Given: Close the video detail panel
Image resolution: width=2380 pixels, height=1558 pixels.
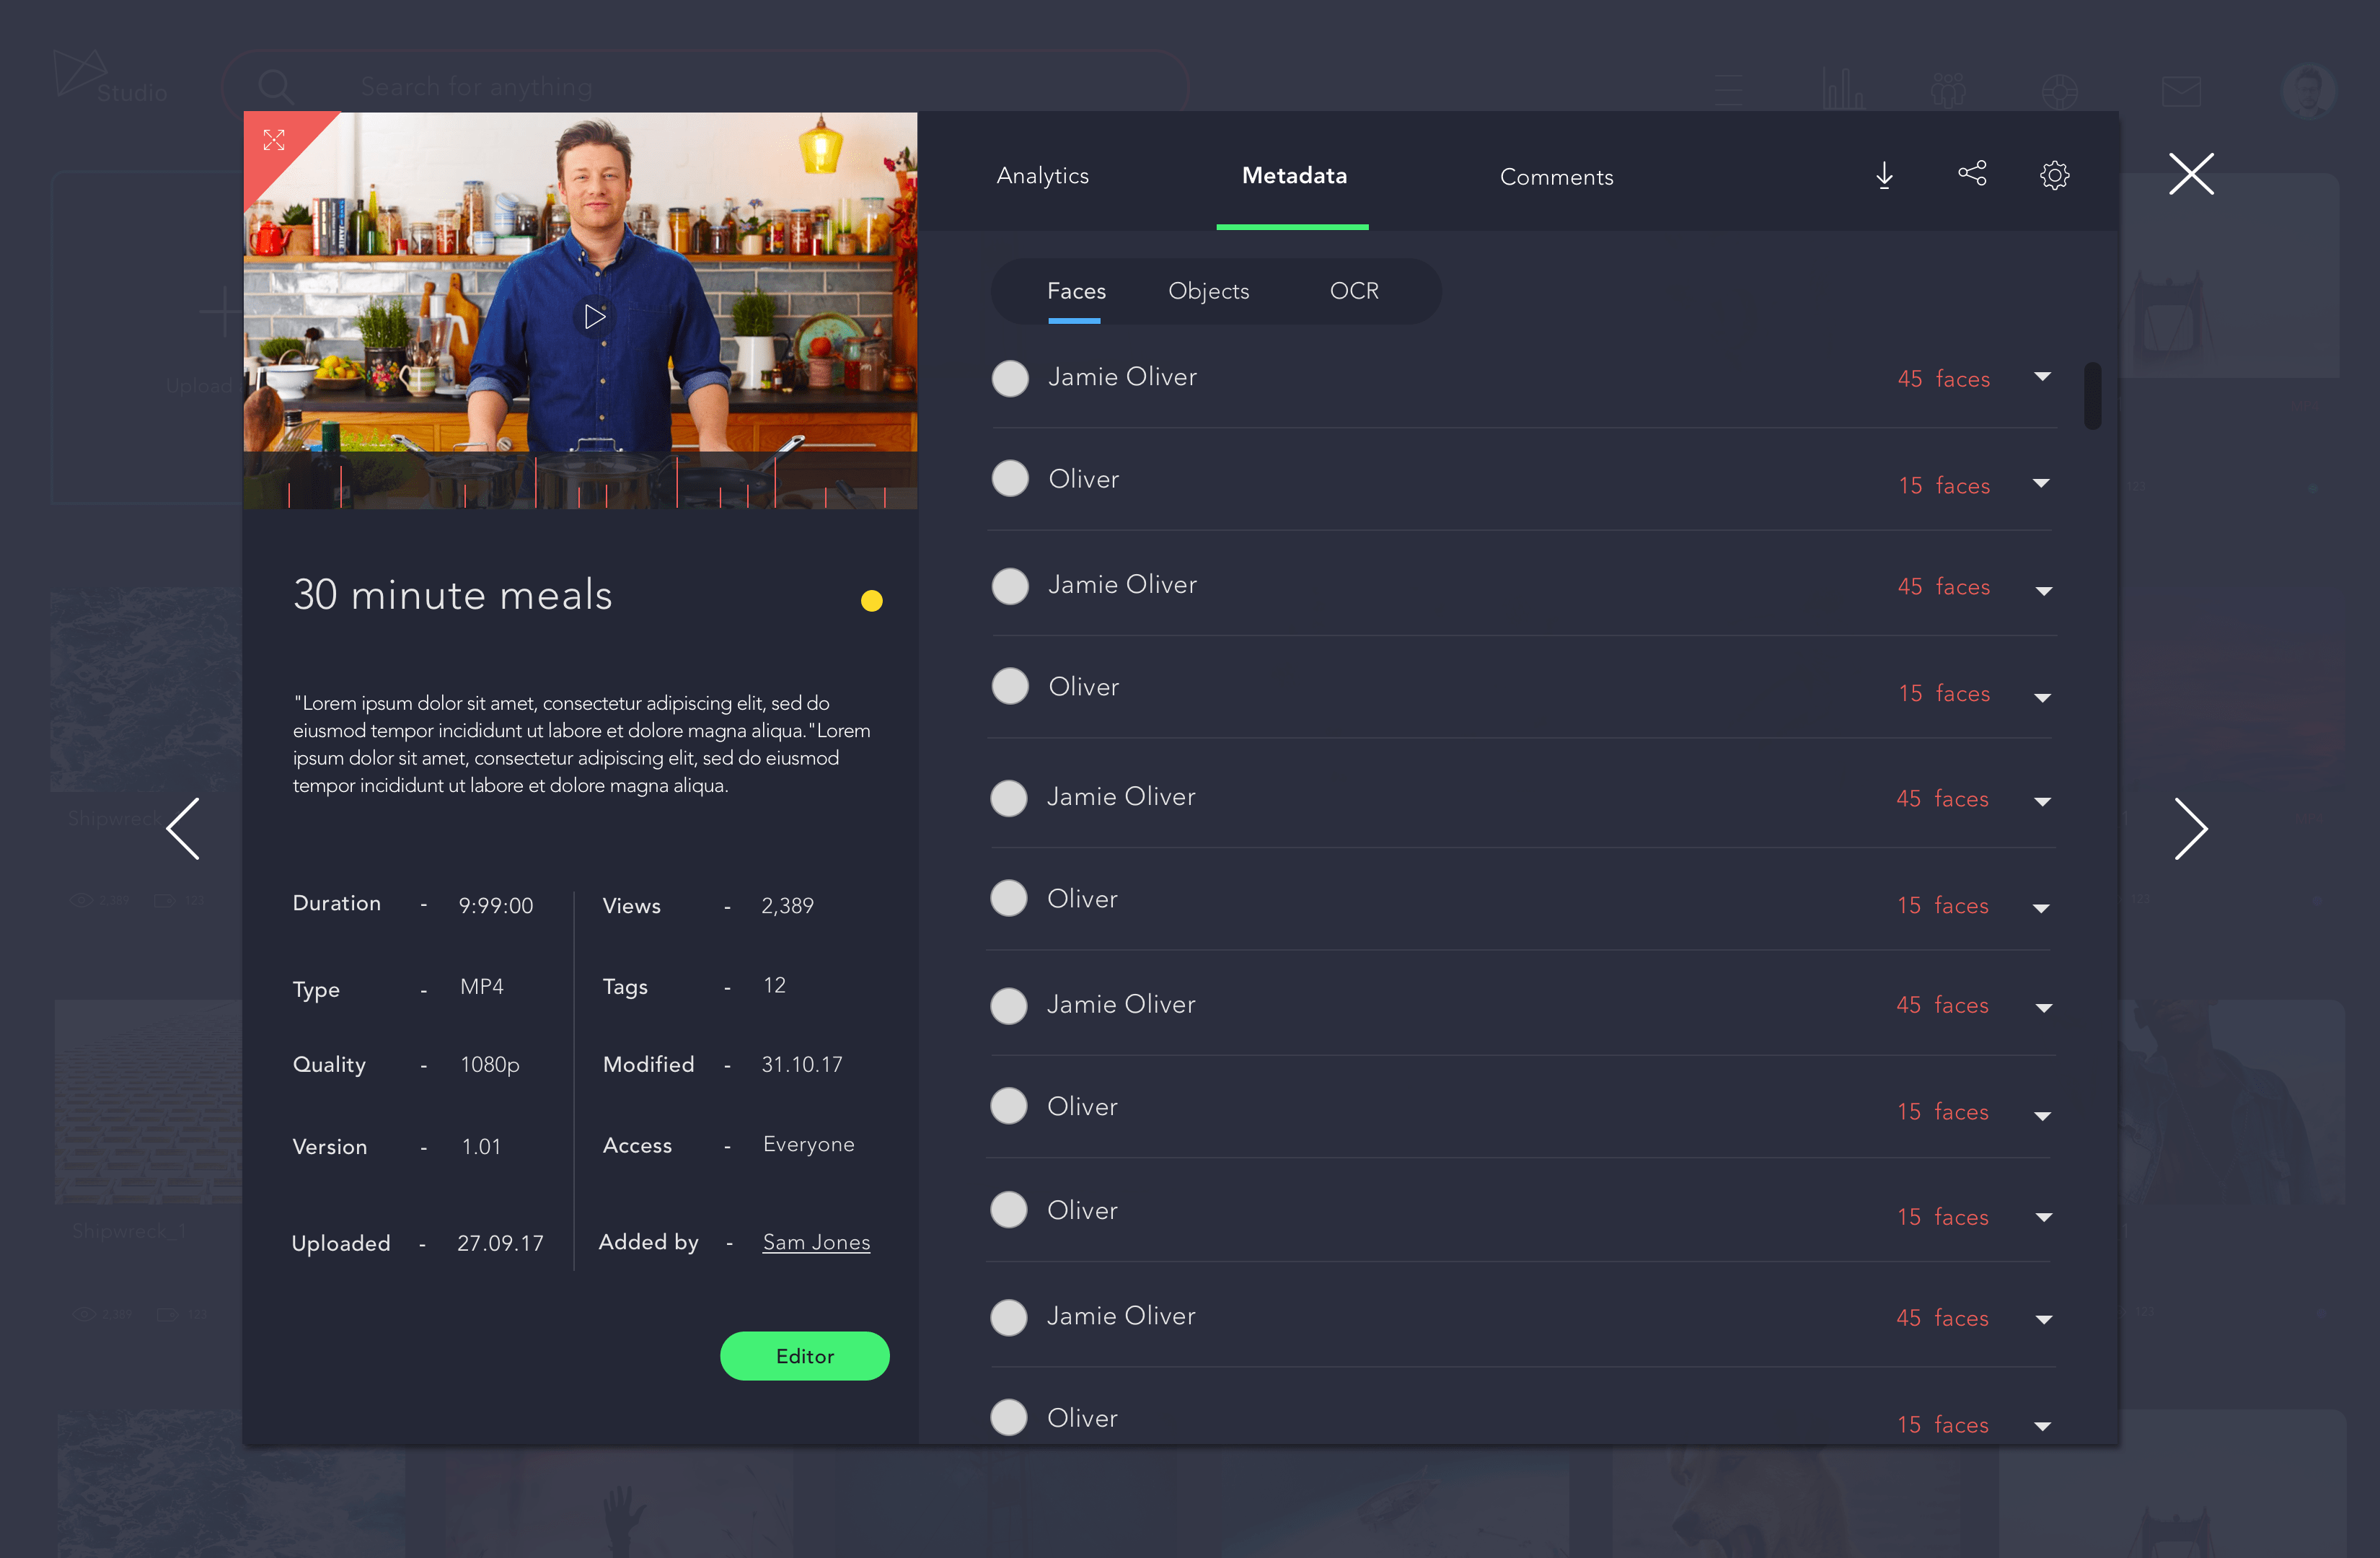Looking at the screenshot, I should [x=2191, y=174].
